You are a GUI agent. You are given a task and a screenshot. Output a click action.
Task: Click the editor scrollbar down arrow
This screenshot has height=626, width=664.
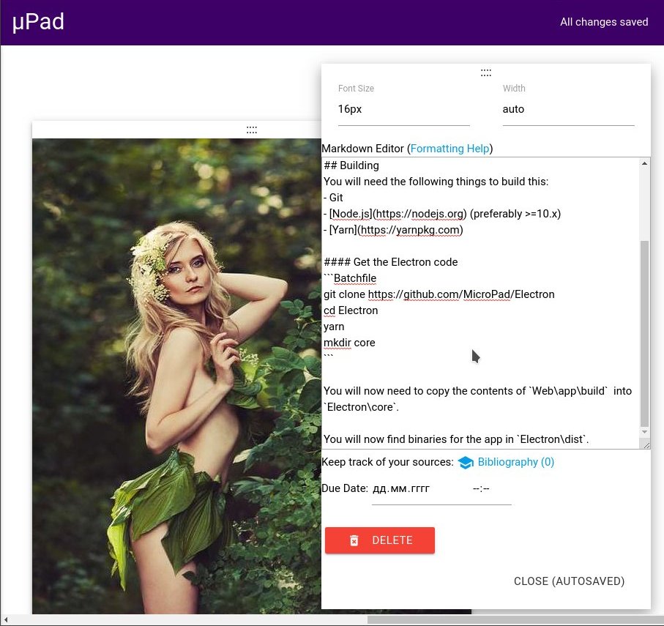click(x=644, y=432)
